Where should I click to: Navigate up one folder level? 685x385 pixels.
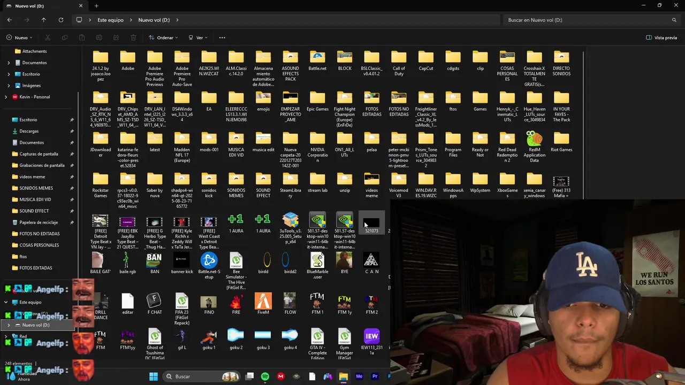coord(44,20)
